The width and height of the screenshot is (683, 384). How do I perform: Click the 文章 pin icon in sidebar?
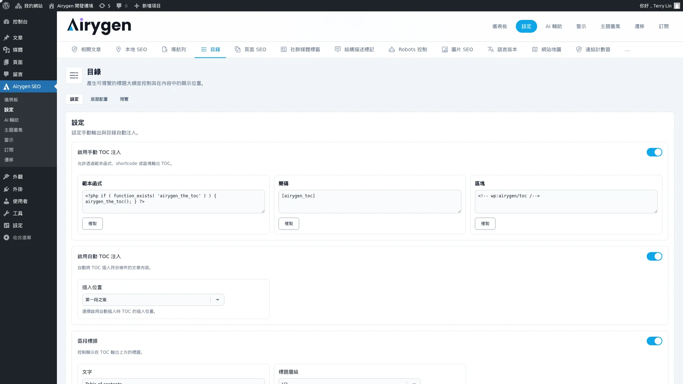(x=6, y=38)
